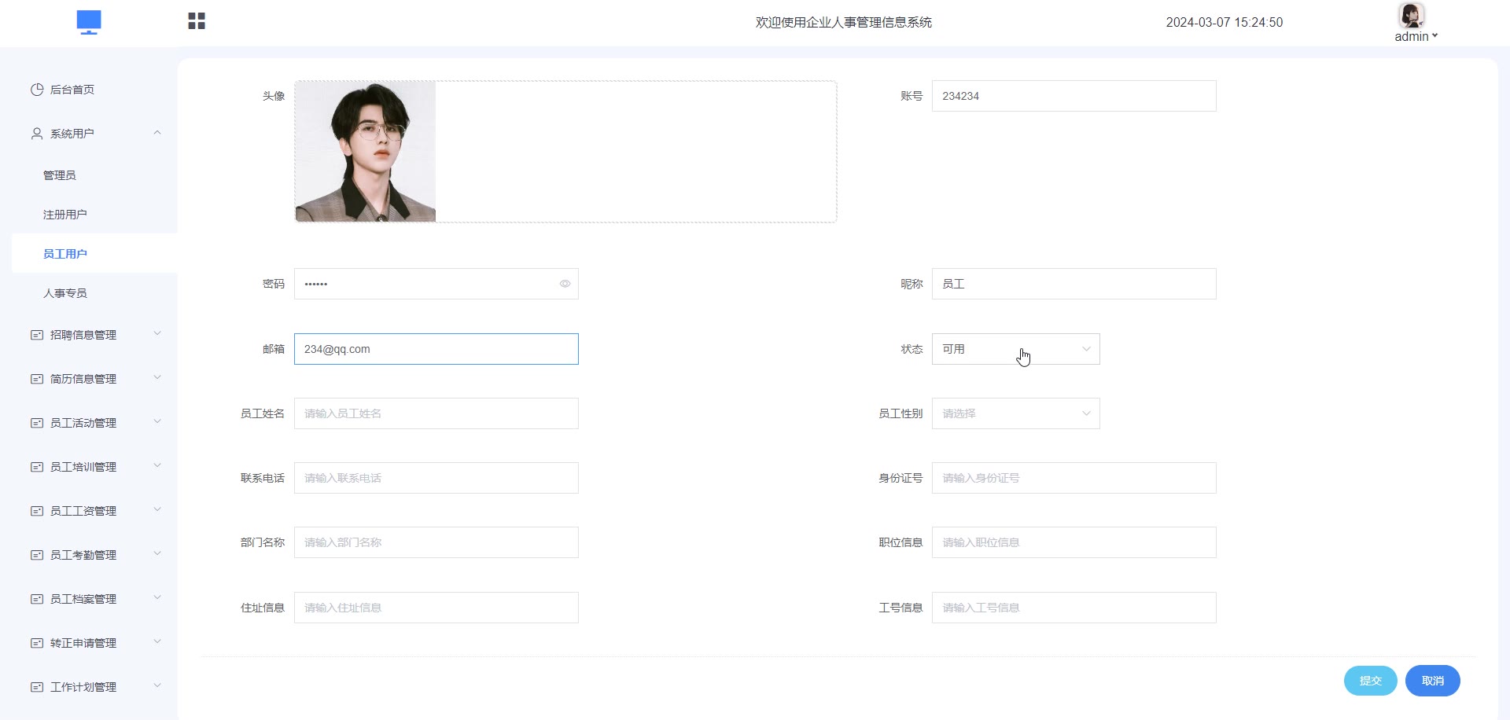Expand 员工档案管理 chevron
The width and height of the screenshot is (1510, 720).
tap(157, 598)
